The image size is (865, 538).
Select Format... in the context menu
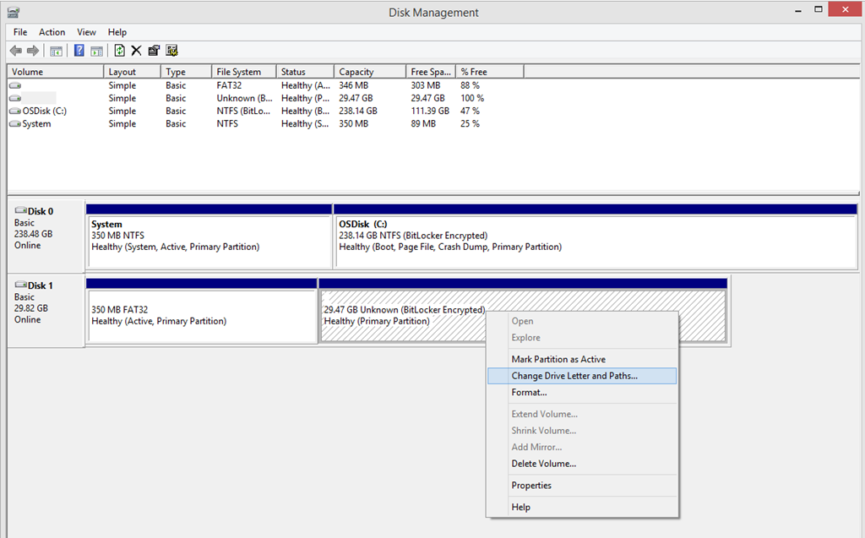[x=529, y=392]
